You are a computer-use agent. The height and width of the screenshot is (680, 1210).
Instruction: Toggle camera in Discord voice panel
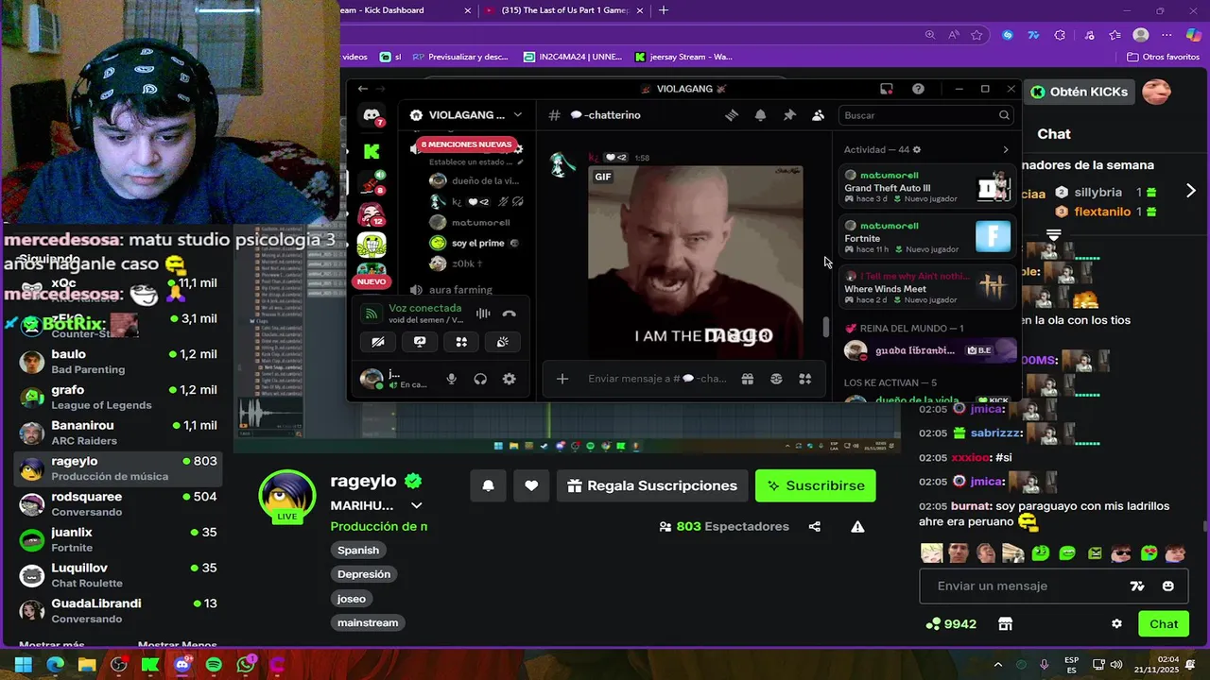pos(378,342)
